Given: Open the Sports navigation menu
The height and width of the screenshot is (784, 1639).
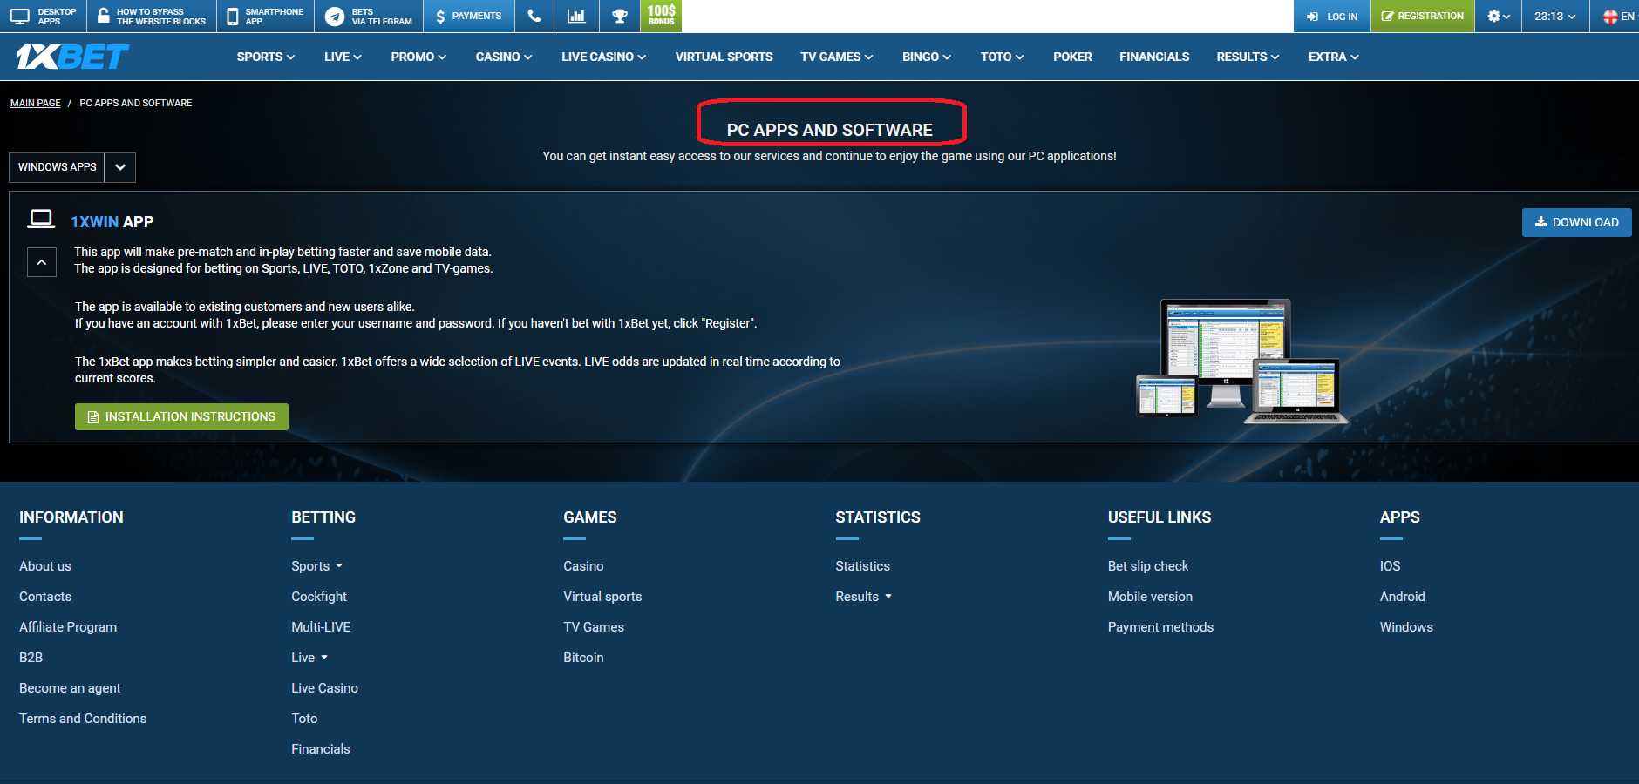Looking at the screenshot, I should coord(265,57).
